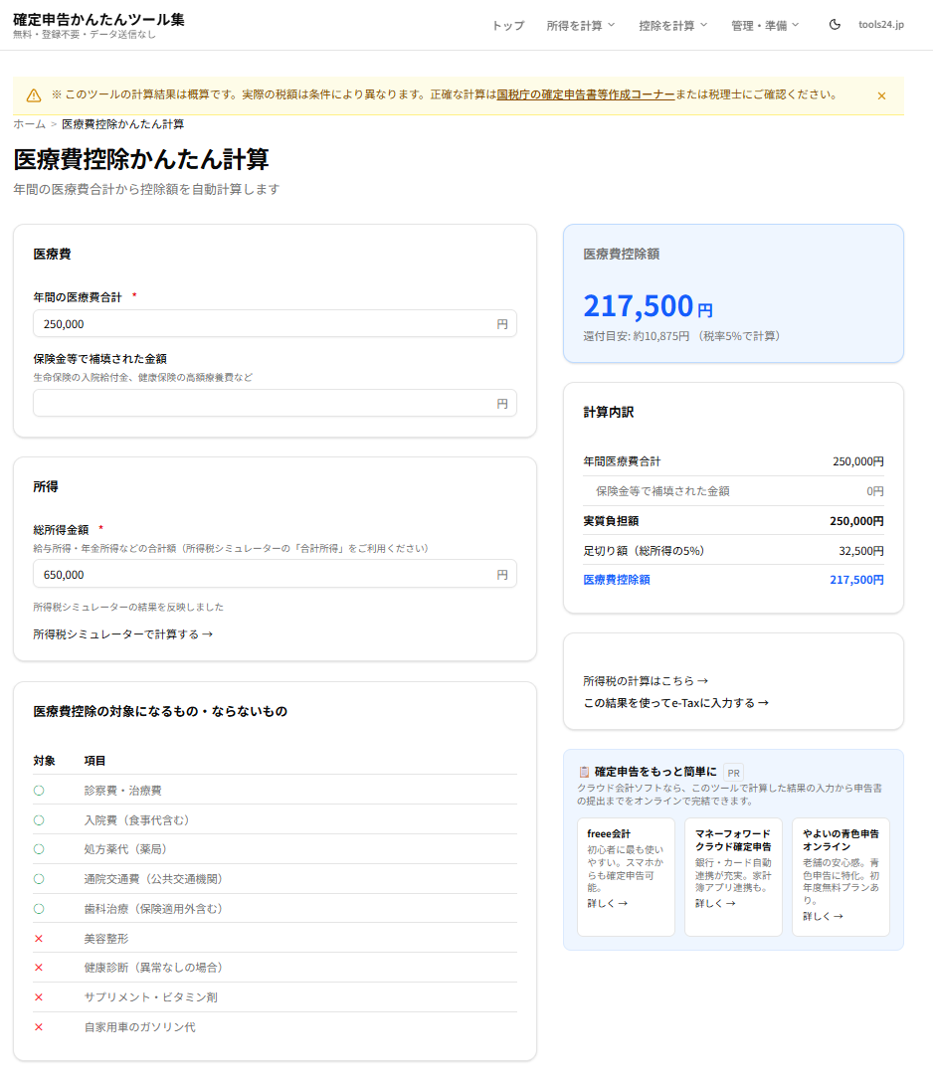This screenshot has width=933, height=1077.
Task: Click the 年間の医療費合計 input field
Action: click(264, 324)
